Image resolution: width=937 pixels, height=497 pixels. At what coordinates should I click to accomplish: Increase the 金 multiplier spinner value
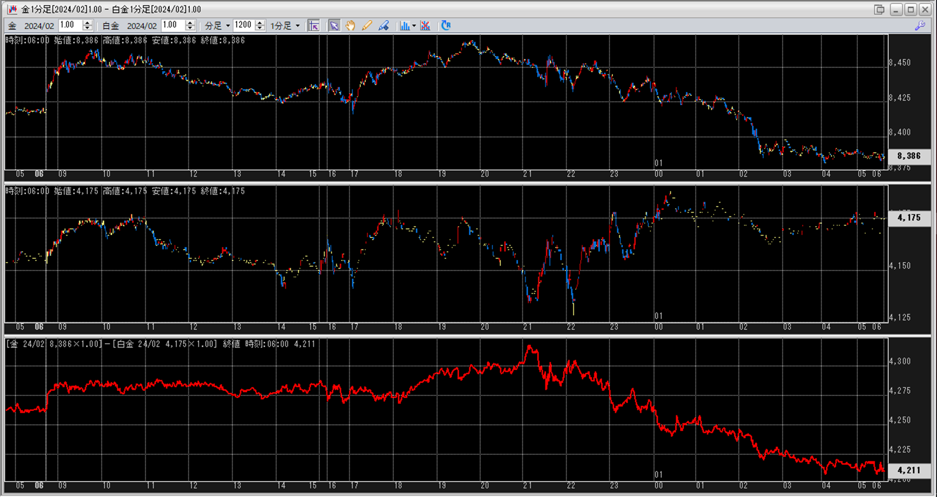(87, 23)
